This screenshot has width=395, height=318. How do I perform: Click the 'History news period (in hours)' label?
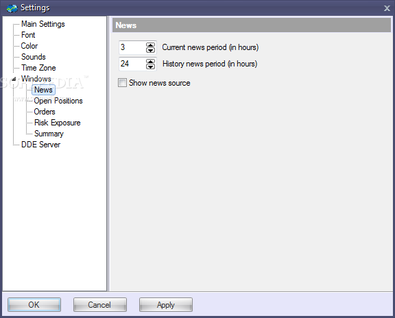(x=210, y=64)
